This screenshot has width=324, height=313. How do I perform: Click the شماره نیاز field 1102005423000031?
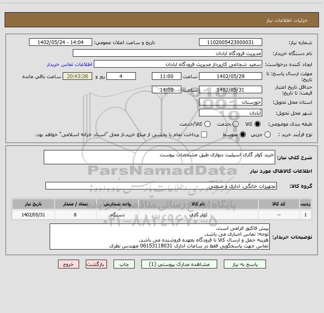tap(231, 42)
